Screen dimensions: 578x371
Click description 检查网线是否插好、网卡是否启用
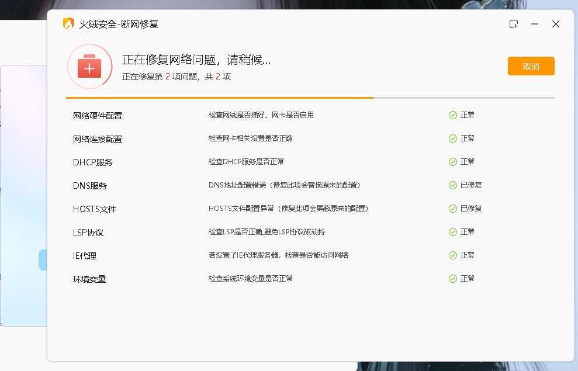pyautogui.click(x=261, y=115)
